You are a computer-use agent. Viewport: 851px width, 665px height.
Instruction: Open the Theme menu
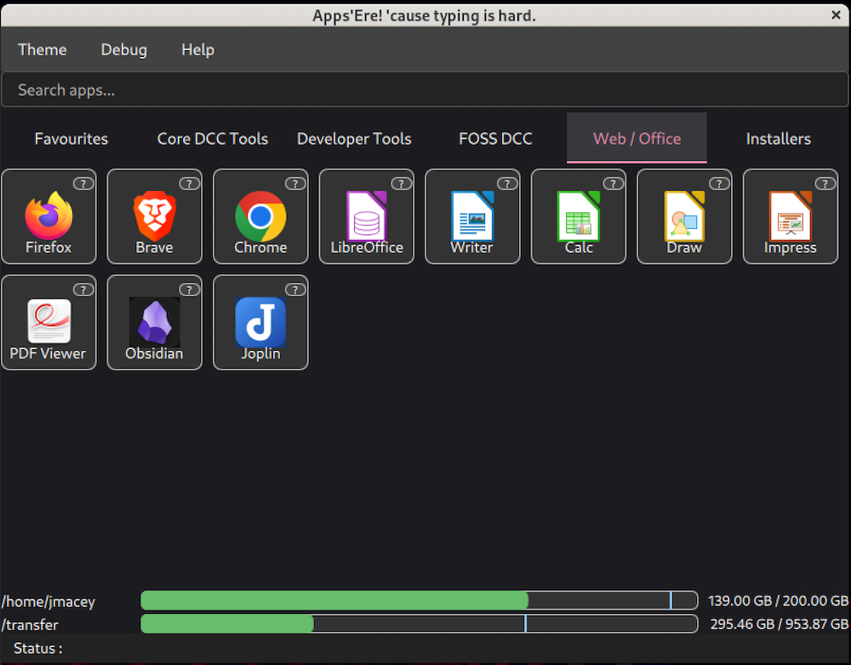coord(43,50)
